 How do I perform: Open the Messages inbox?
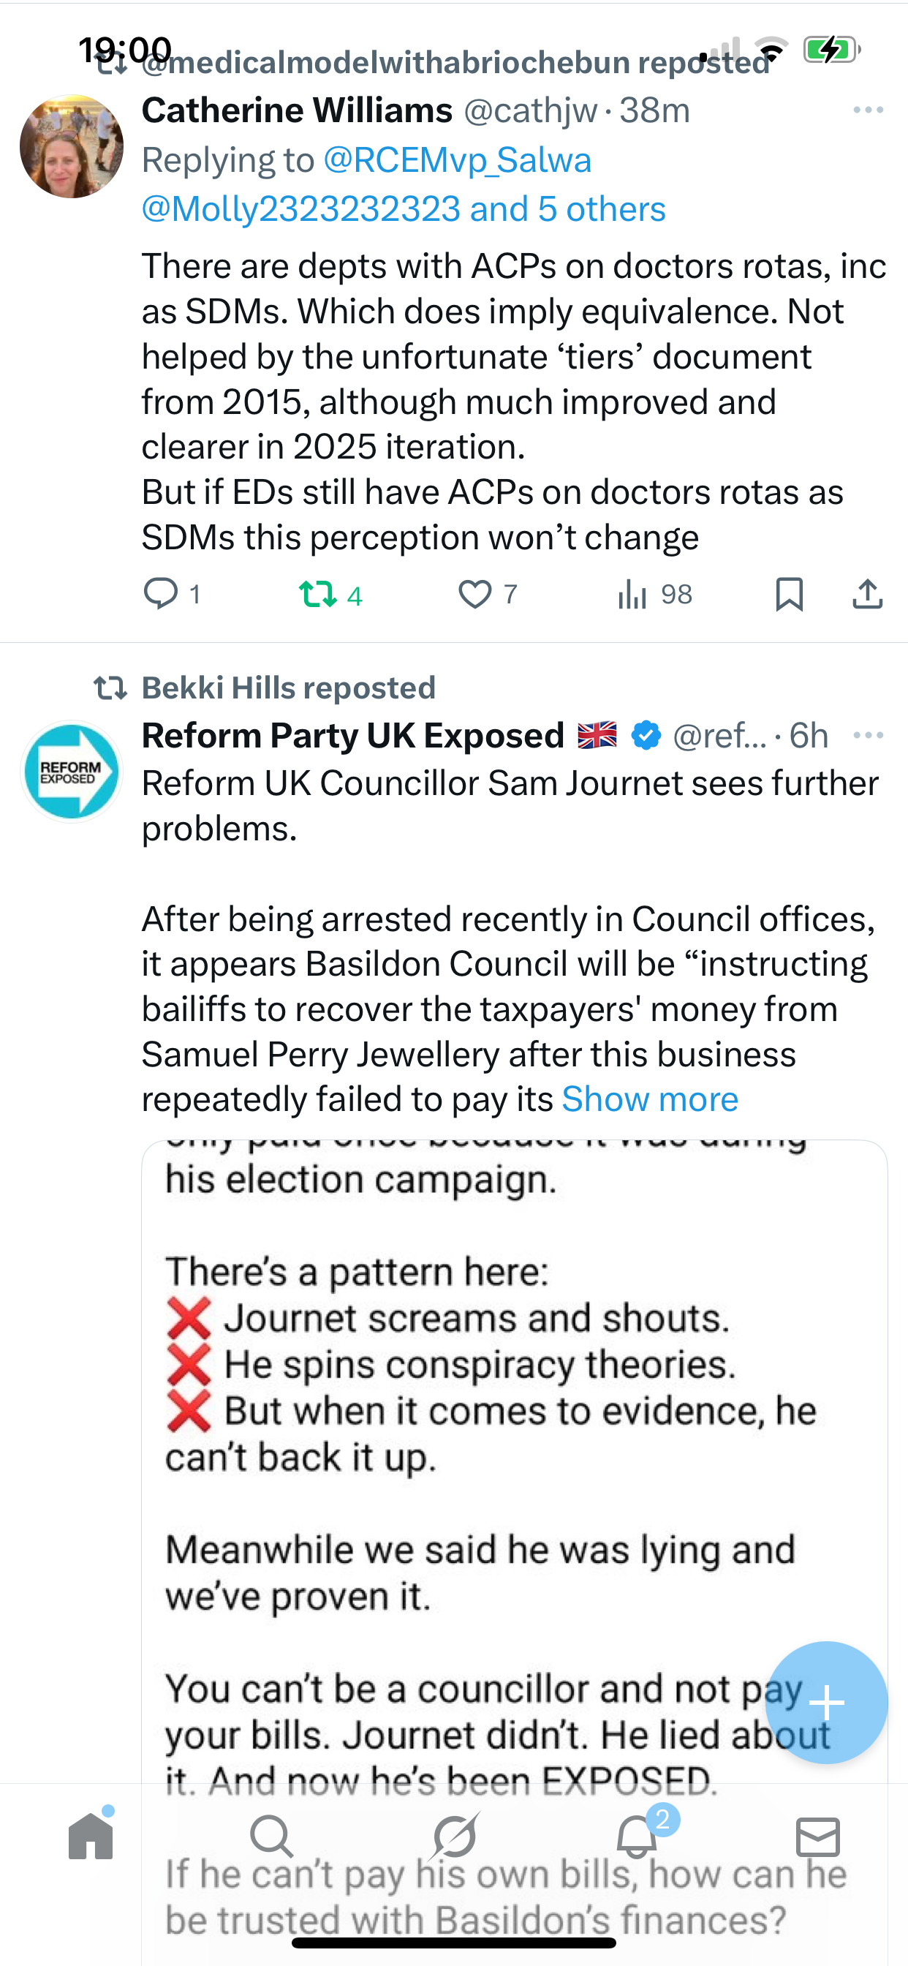pos(818,1837)
